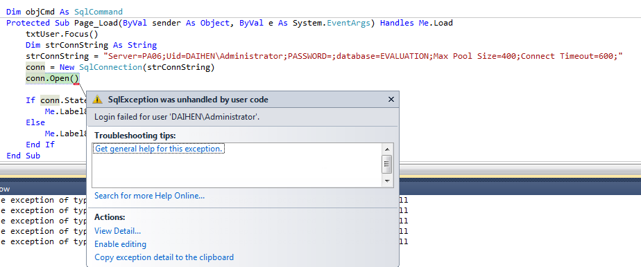Open 'Get general help for this exception' link

pos(159,149)
